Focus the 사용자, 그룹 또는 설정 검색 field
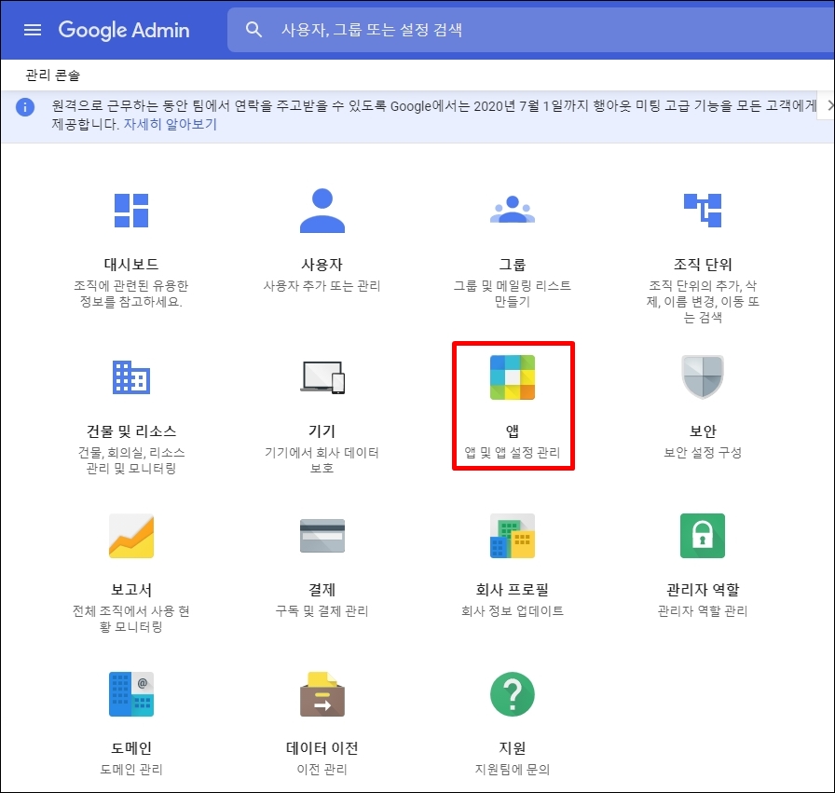 tap(532, 30)
